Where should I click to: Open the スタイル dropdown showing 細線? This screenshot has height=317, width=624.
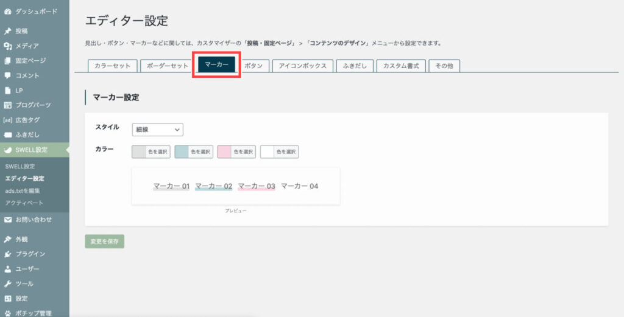point(158,130)
